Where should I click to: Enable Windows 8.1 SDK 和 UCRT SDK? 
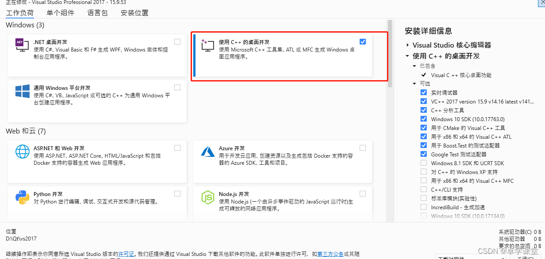point(424,163)
